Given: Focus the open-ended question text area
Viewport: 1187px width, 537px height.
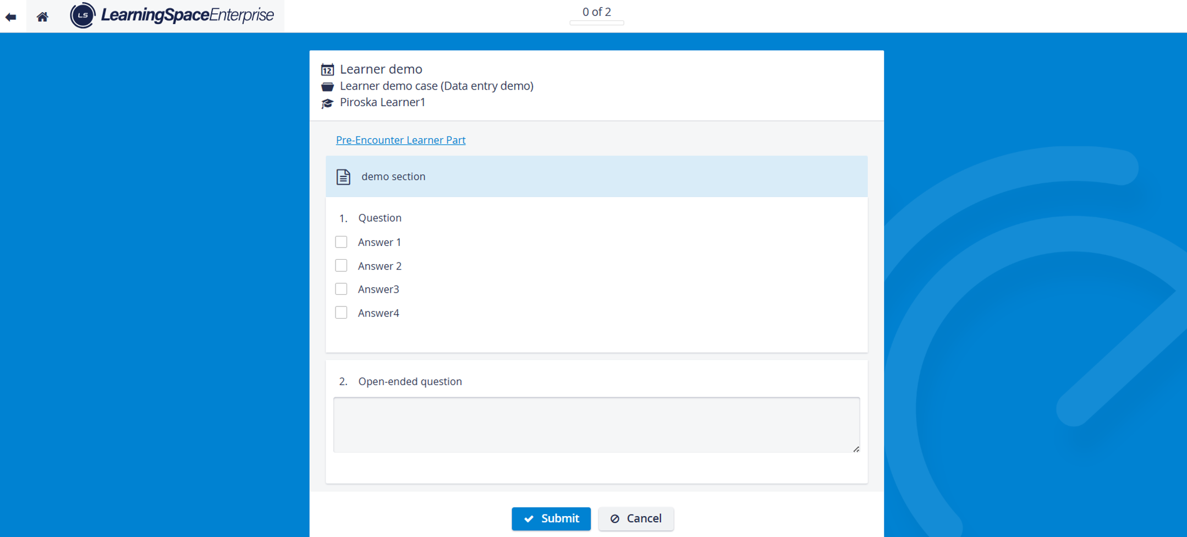Looking at the screenshot, I should (x=596, y=425).
